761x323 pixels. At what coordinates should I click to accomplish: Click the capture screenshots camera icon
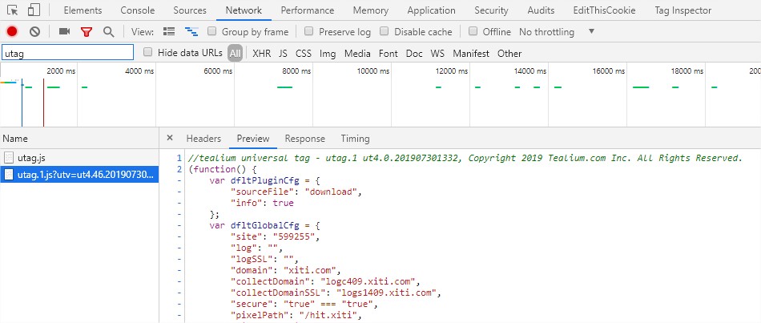pyautogui.click(x=64, y=32)
